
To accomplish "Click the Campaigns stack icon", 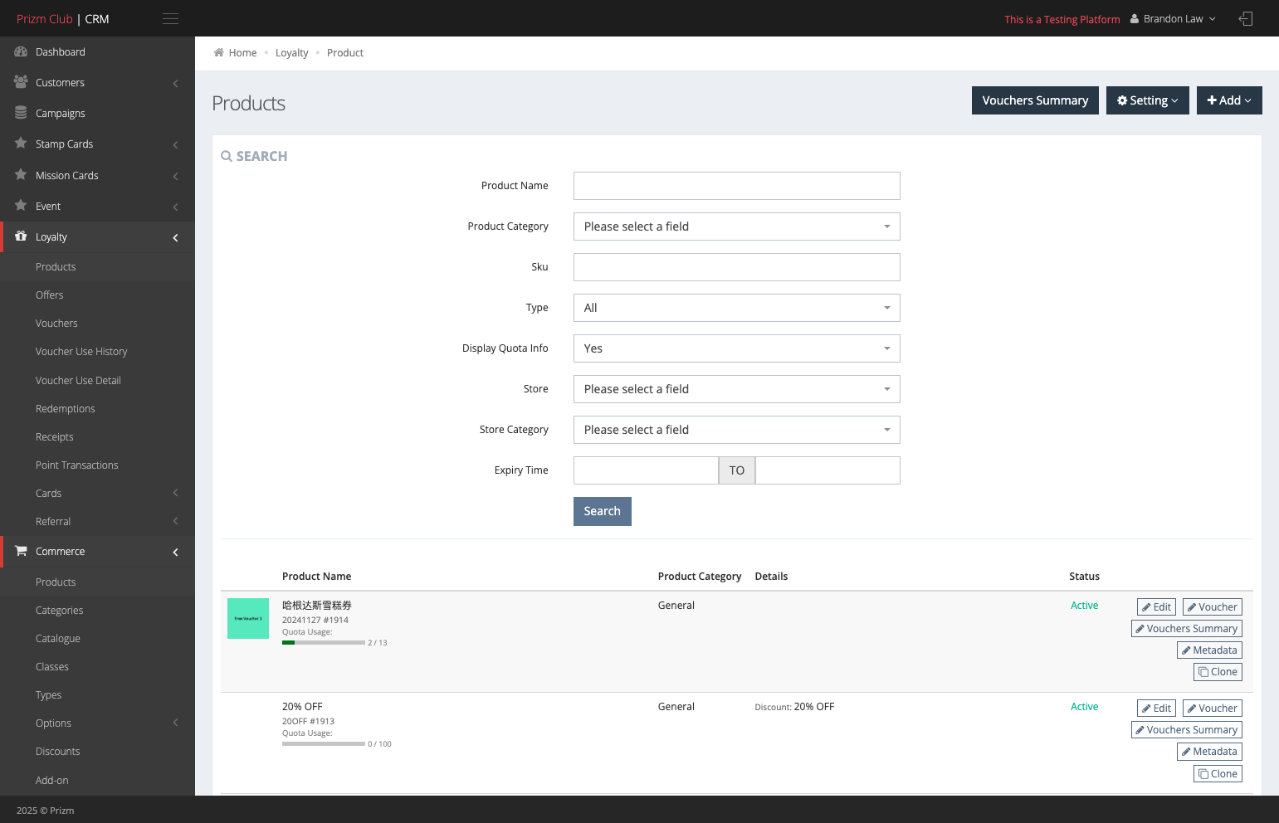I will 21,113.
